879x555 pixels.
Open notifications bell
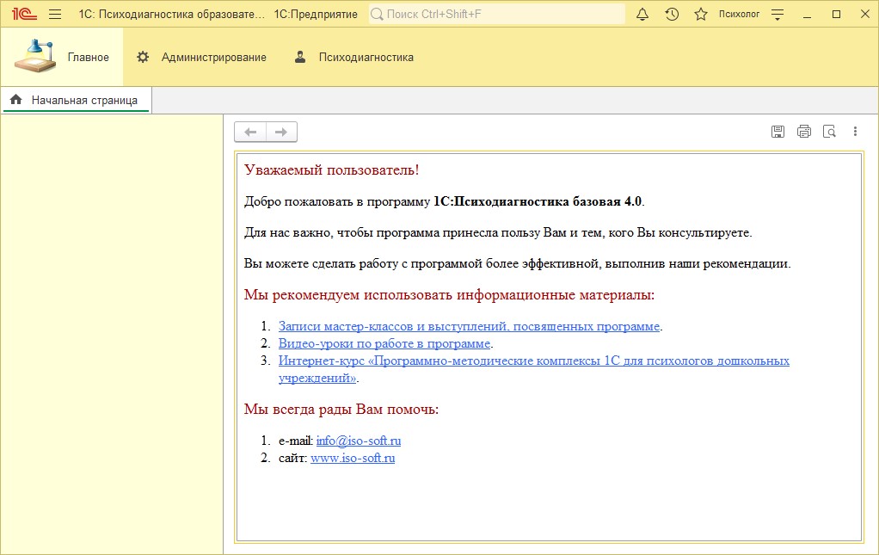(x=642, y=14)
